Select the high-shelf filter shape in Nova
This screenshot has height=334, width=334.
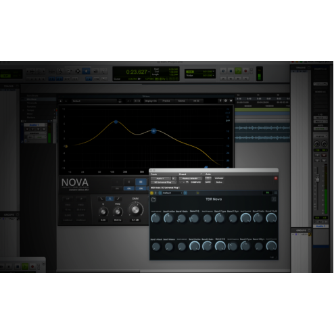(118, 199)
